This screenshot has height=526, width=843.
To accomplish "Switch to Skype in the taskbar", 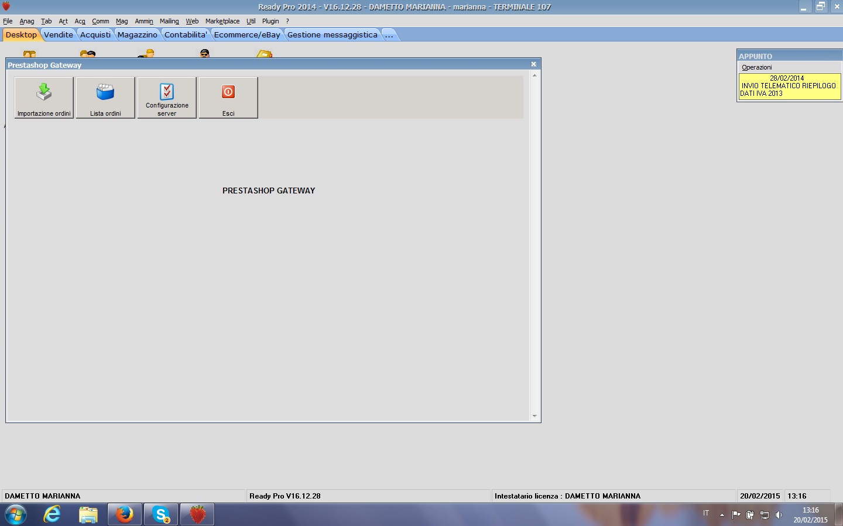I will point(161,515).
